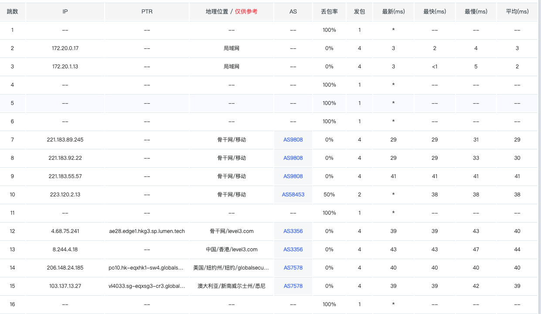Open AS7578 link in the 206.148.24.185 row
This screenshot has width=541, height=314.
tap(293, 268)
